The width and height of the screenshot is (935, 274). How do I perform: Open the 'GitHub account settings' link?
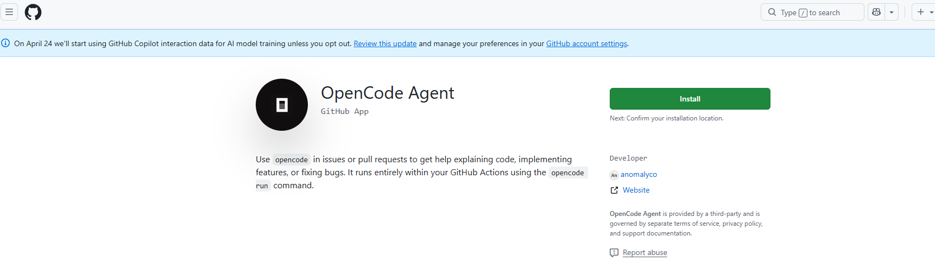586,43
